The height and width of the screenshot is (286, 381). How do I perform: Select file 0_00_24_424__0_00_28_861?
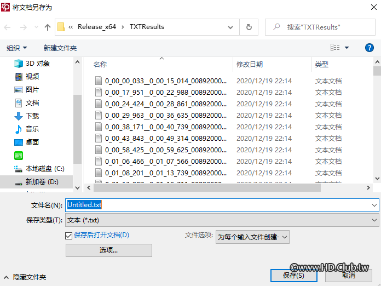(165, 104)
